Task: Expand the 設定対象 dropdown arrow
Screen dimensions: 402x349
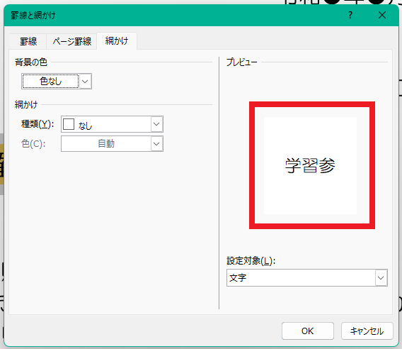Action: point(381,278)
